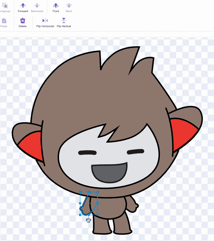Screen dimensions: 214x241
Task: Click the Paste icon
Action: click(4, 21)
